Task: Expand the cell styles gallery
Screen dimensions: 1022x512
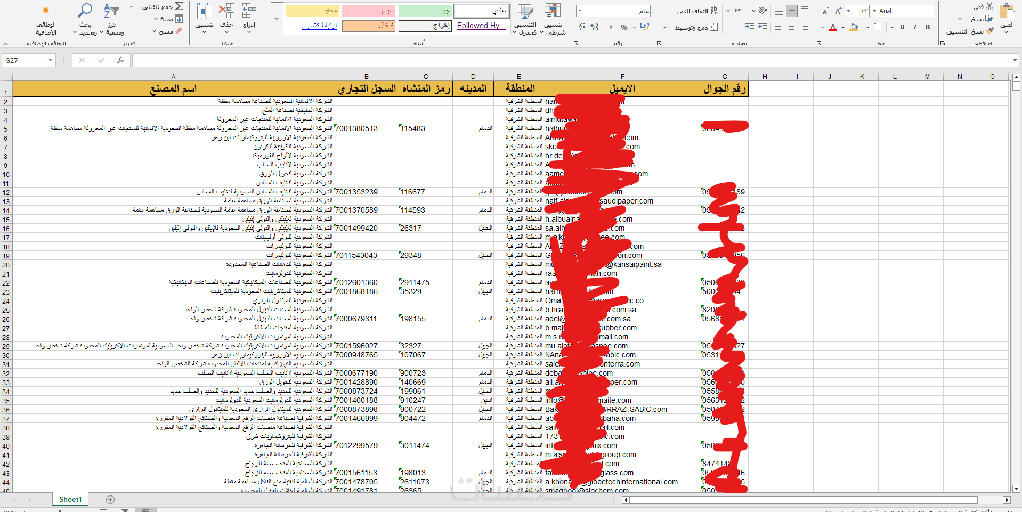Action: click(277, 18)
